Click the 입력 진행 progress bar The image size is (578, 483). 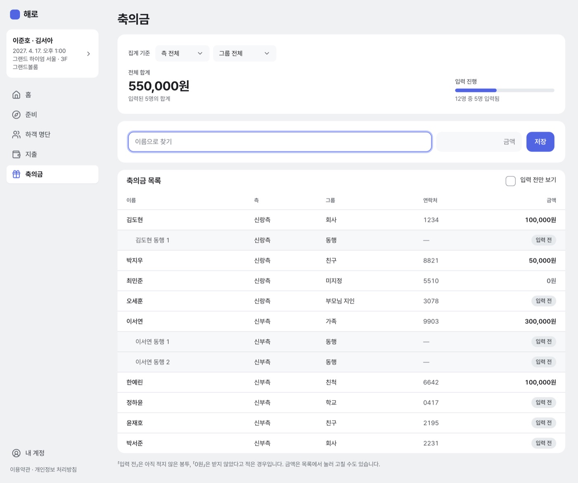pos(505,90)
